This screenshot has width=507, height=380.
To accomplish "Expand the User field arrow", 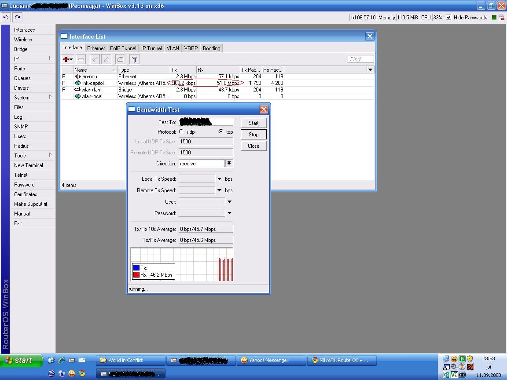I will tap(229, 201).
